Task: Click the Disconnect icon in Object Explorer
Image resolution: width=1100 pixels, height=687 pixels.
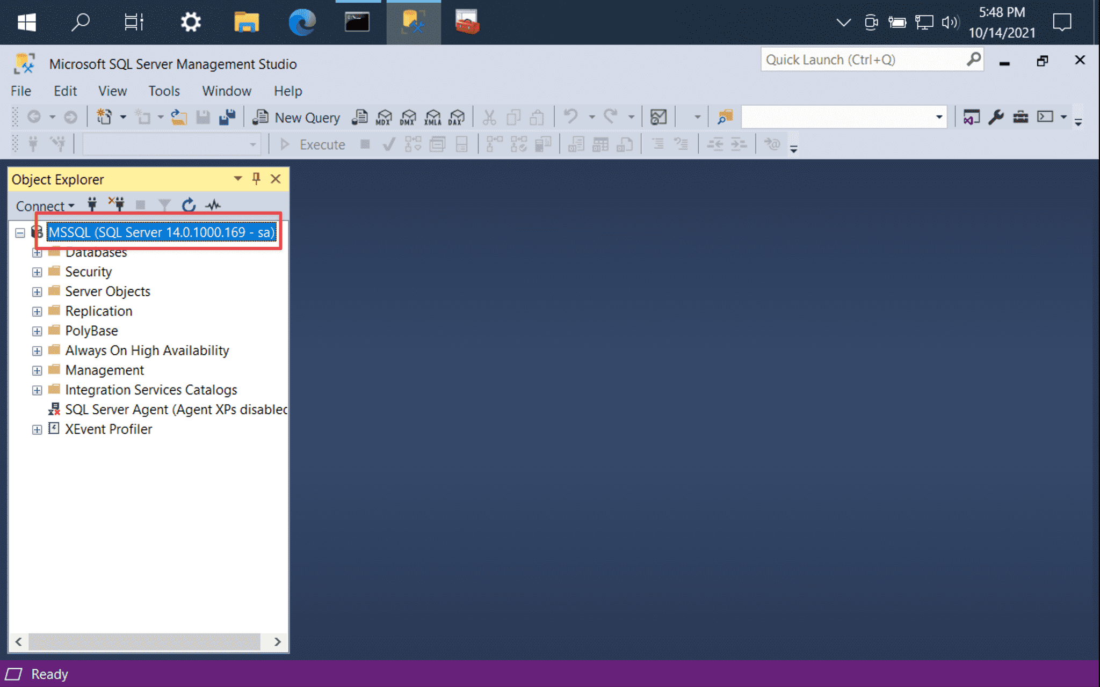Action: pyautogui.click(x=116, y=204)
